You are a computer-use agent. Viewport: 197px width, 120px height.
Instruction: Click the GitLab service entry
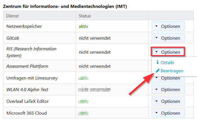[13, 38]
